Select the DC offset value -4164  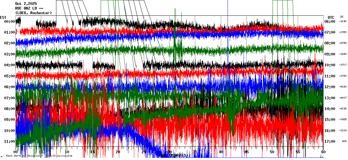pyautogui.click(x=342, y=87)
